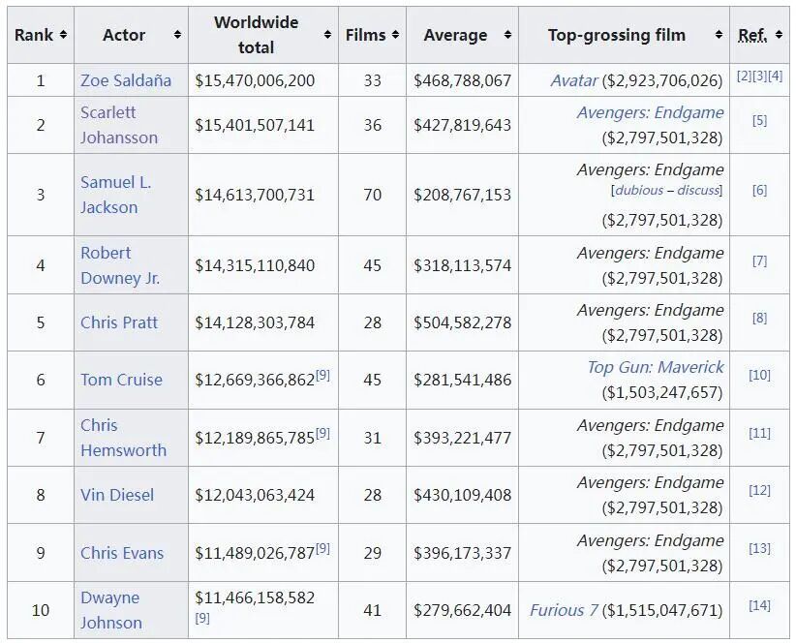Viewport: 796px width, 643px height.
Task: Click the Furious 7 film link
Action: point(564,610)
